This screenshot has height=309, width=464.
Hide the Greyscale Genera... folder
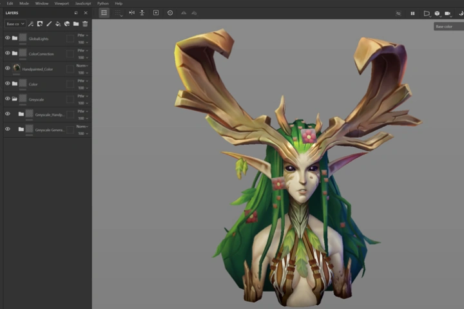tap(7, 129)
